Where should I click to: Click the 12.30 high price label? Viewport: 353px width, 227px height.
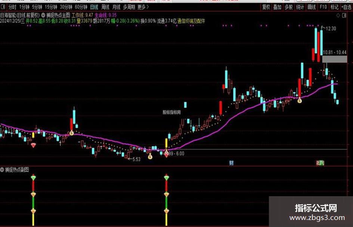click(x=331, y=29)
